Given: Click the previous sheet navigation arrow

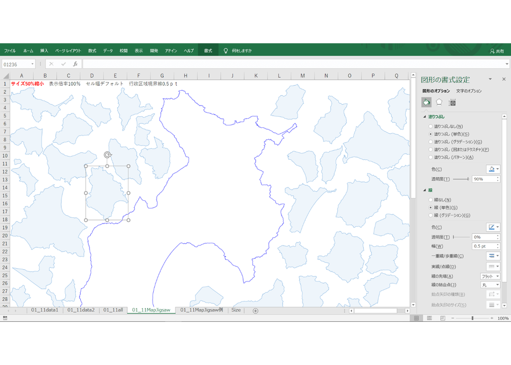Looking at the screenshot, I should pyautogui.click(x=8, y=311).
